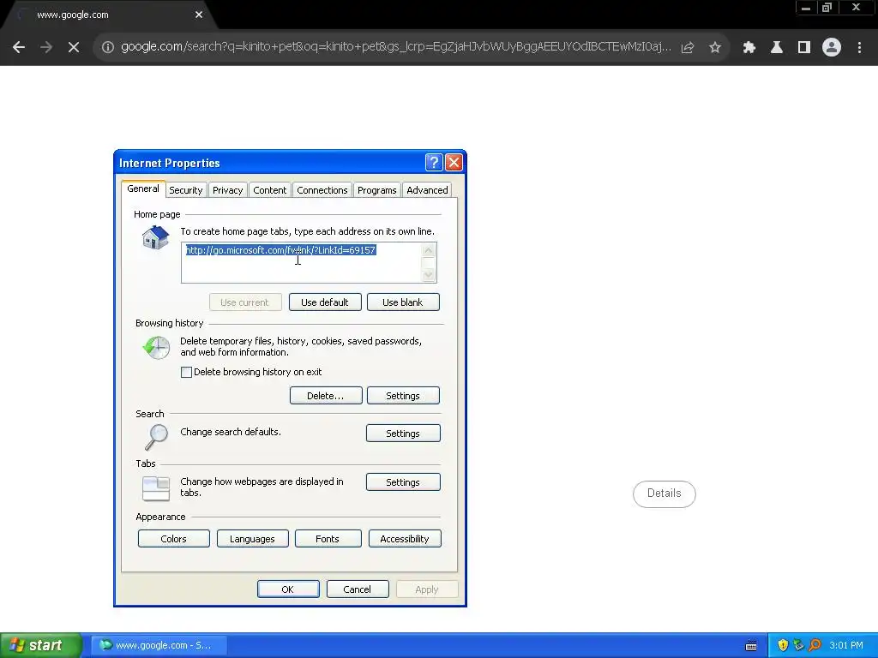The image size is (878, 658).
Task: Click Cancel in Internet Properties
Action: pyautogui.click(x=358, y=589)
